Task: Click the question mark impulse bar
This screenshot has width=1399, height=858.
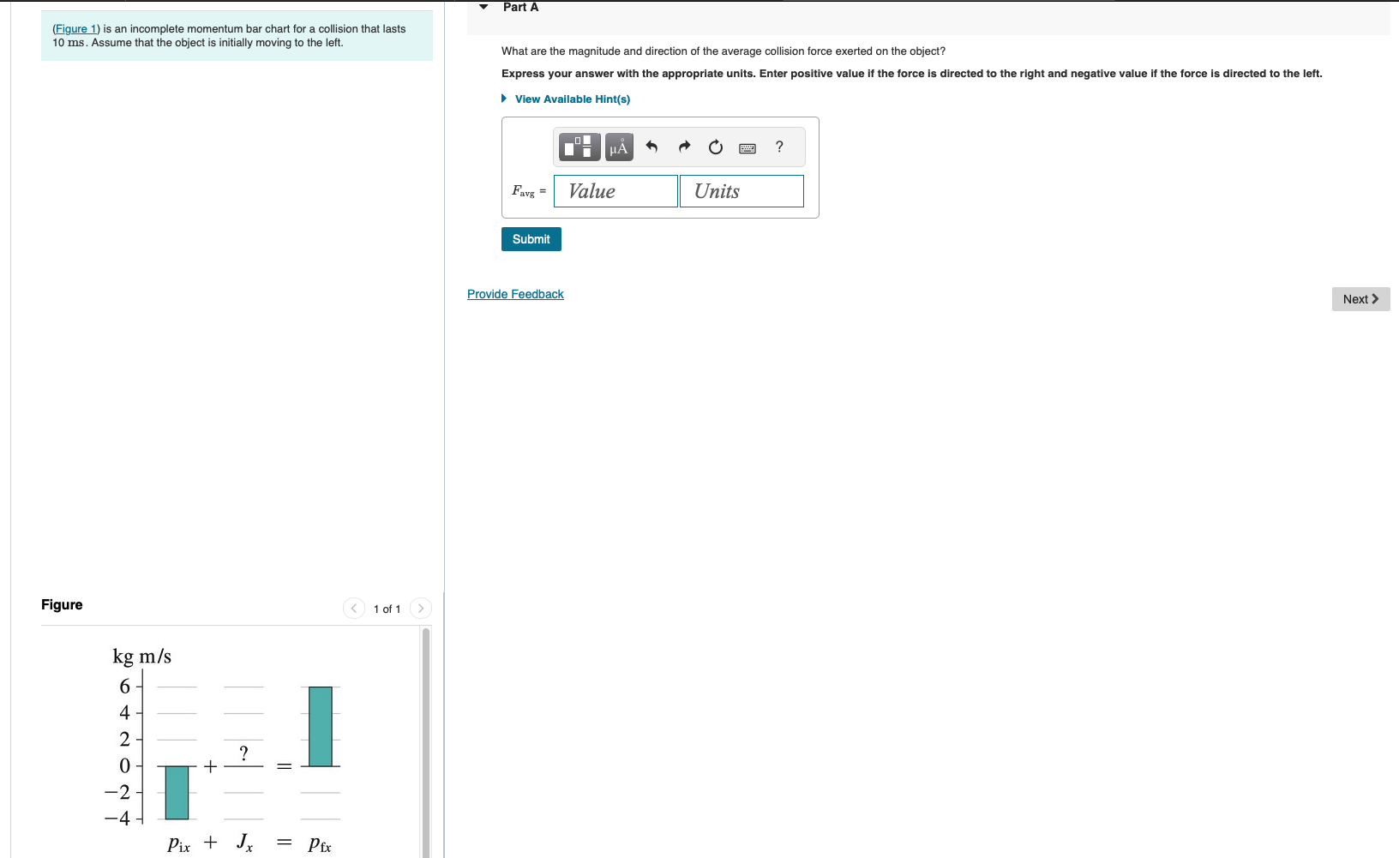Action: 243,754
